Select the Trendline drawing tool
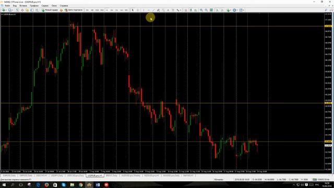Screen dimensions: 334x188 (x=153, y=10)
